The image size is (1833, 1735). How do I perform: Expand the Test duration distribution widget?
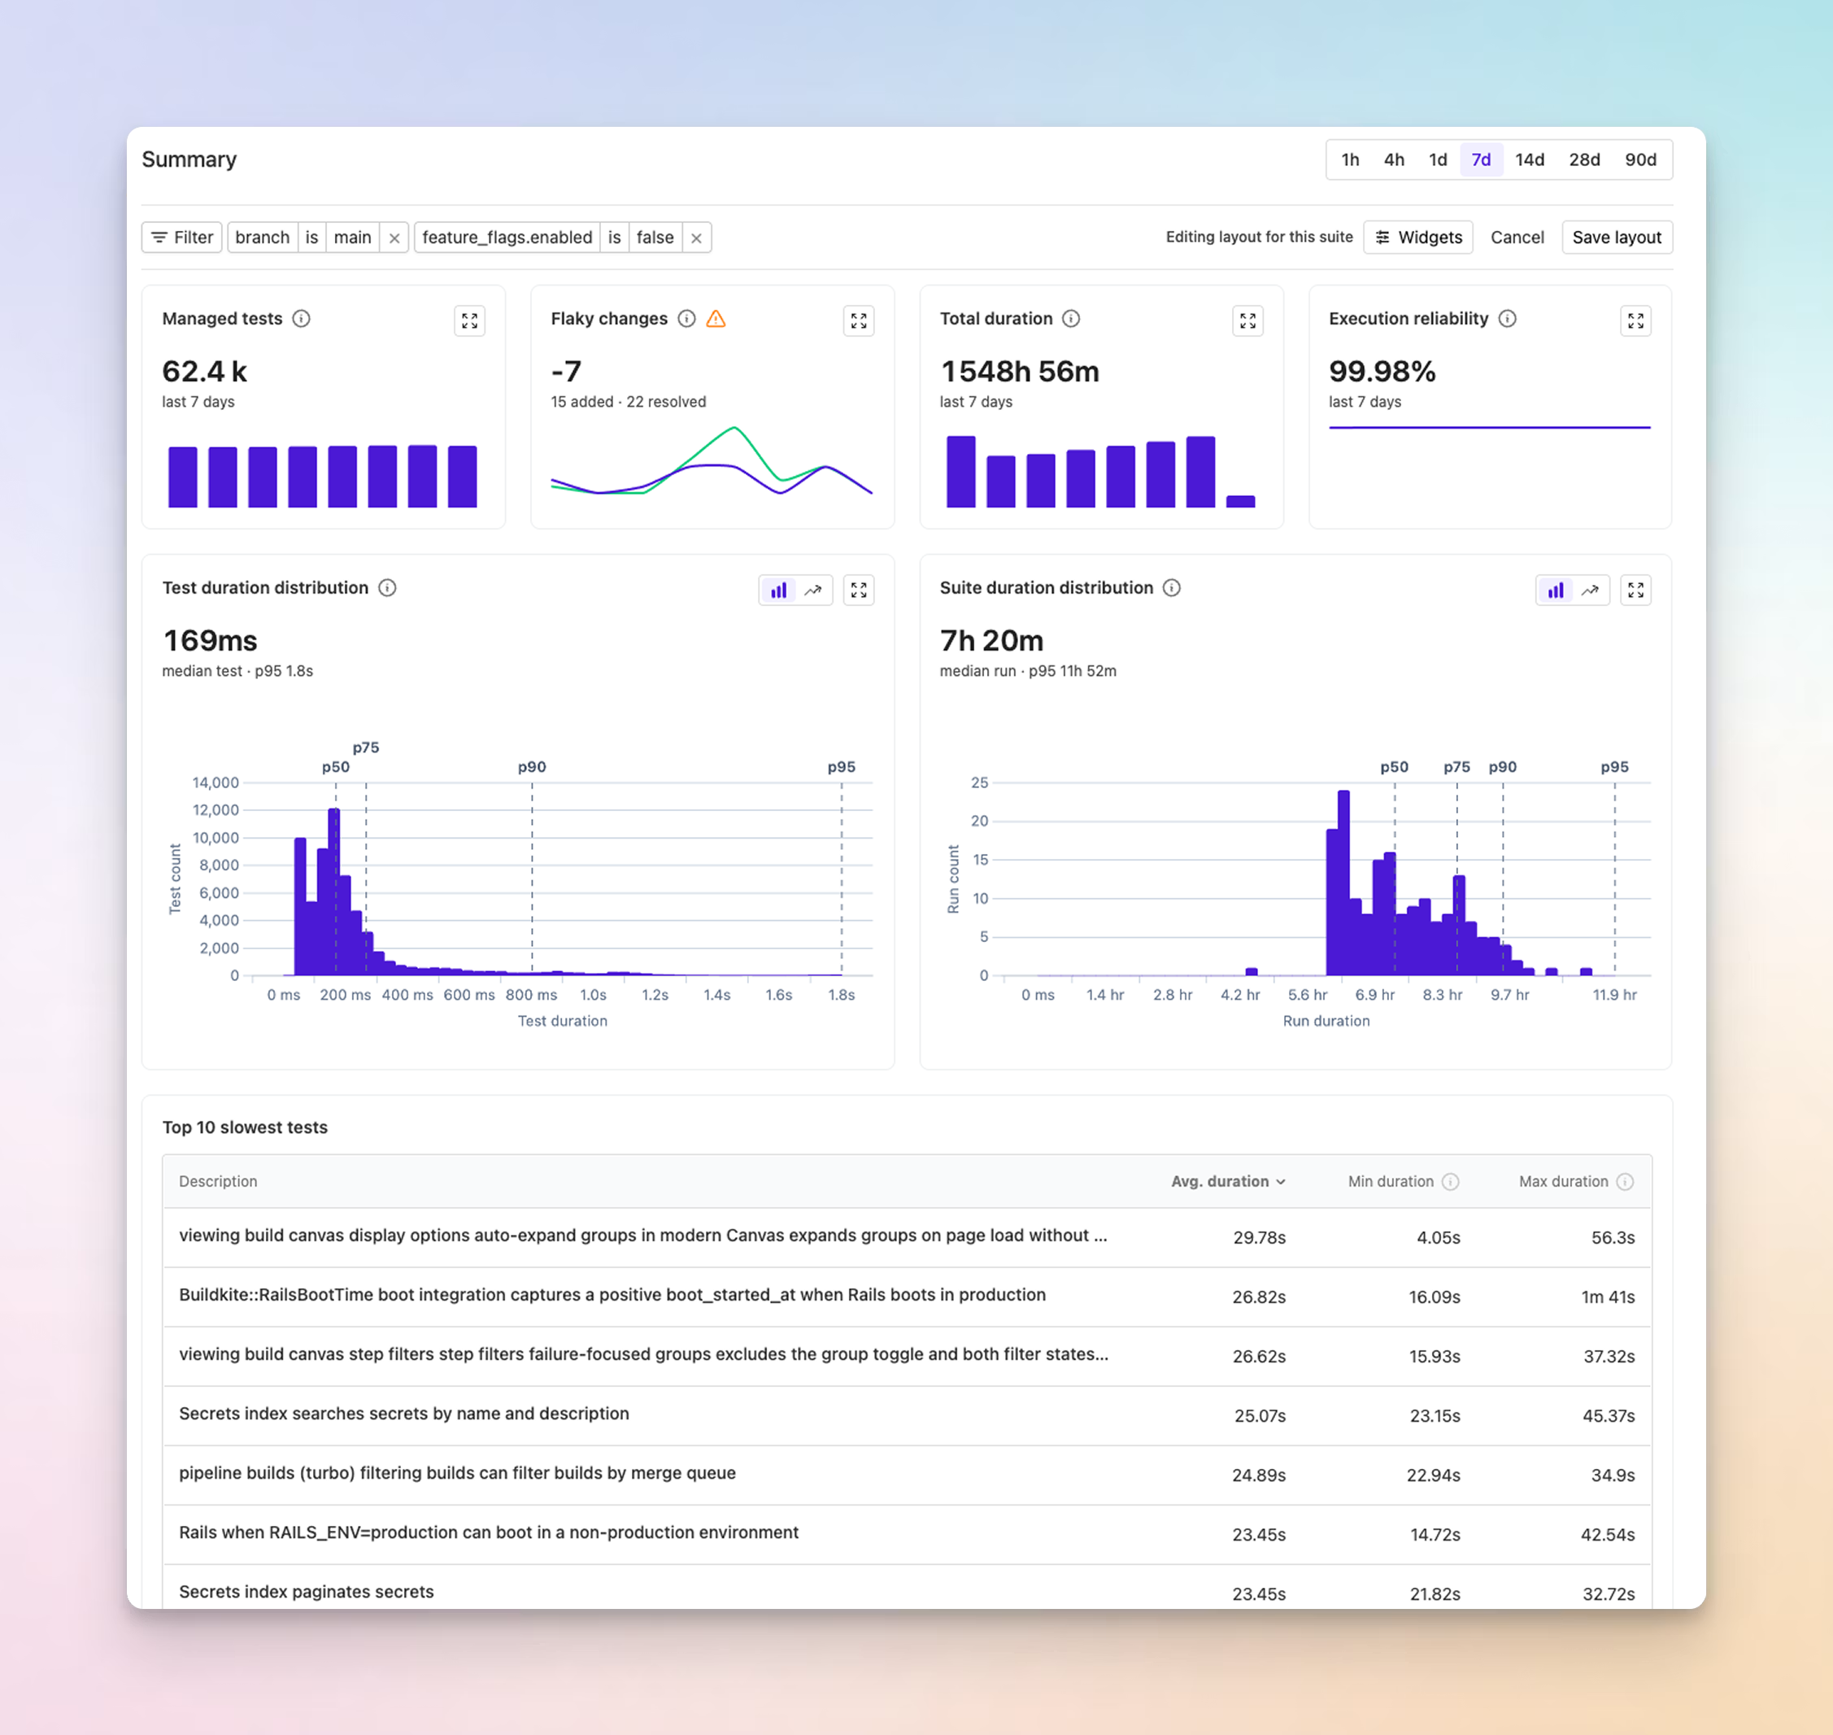pos(858,590)
